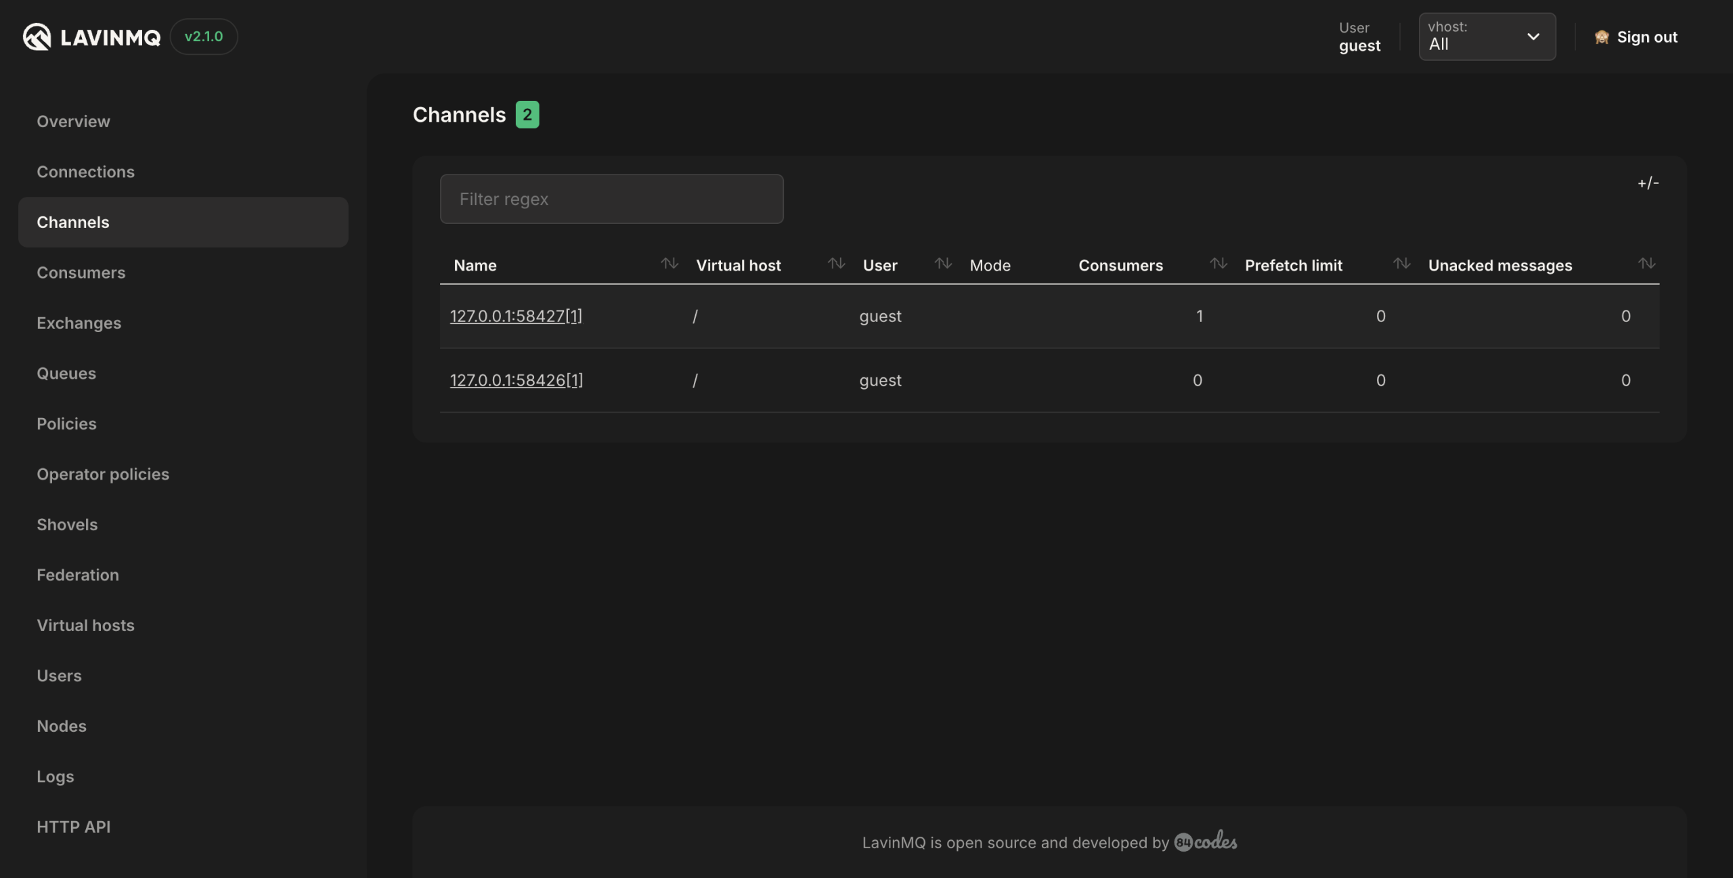Click the LAVINMQ wordmark
Screen dimensions: 1733x878
point(110,37)
